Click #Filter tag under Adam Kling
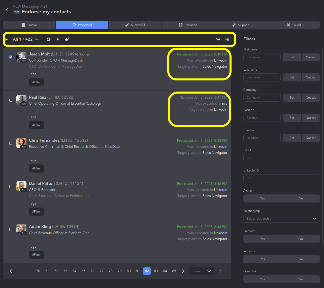This screenshot has width=324, height=288. (x=37, y=255)
